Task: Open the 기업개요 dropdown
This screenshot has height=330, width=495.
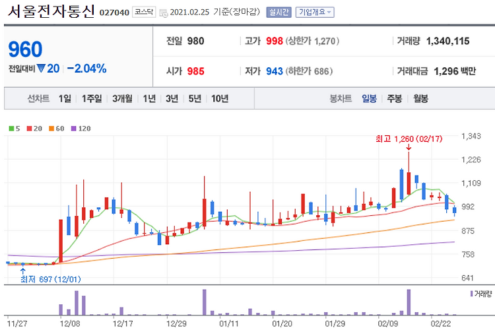Action: [315, 13]
